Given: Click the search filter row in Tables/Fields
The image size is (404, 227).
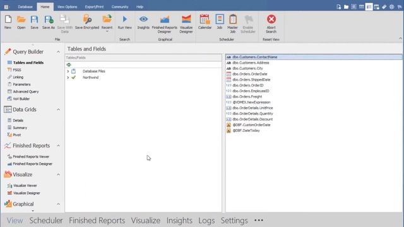Looking at the screenshot, I should 143,64.
